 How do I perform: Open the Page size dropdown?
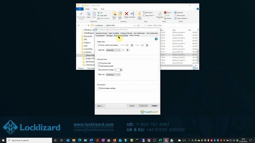(113, 50)
